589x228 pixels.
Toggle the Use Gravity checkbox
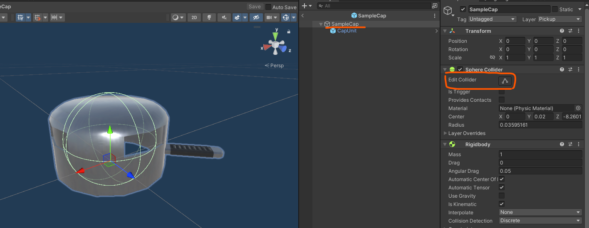[502, 196]
